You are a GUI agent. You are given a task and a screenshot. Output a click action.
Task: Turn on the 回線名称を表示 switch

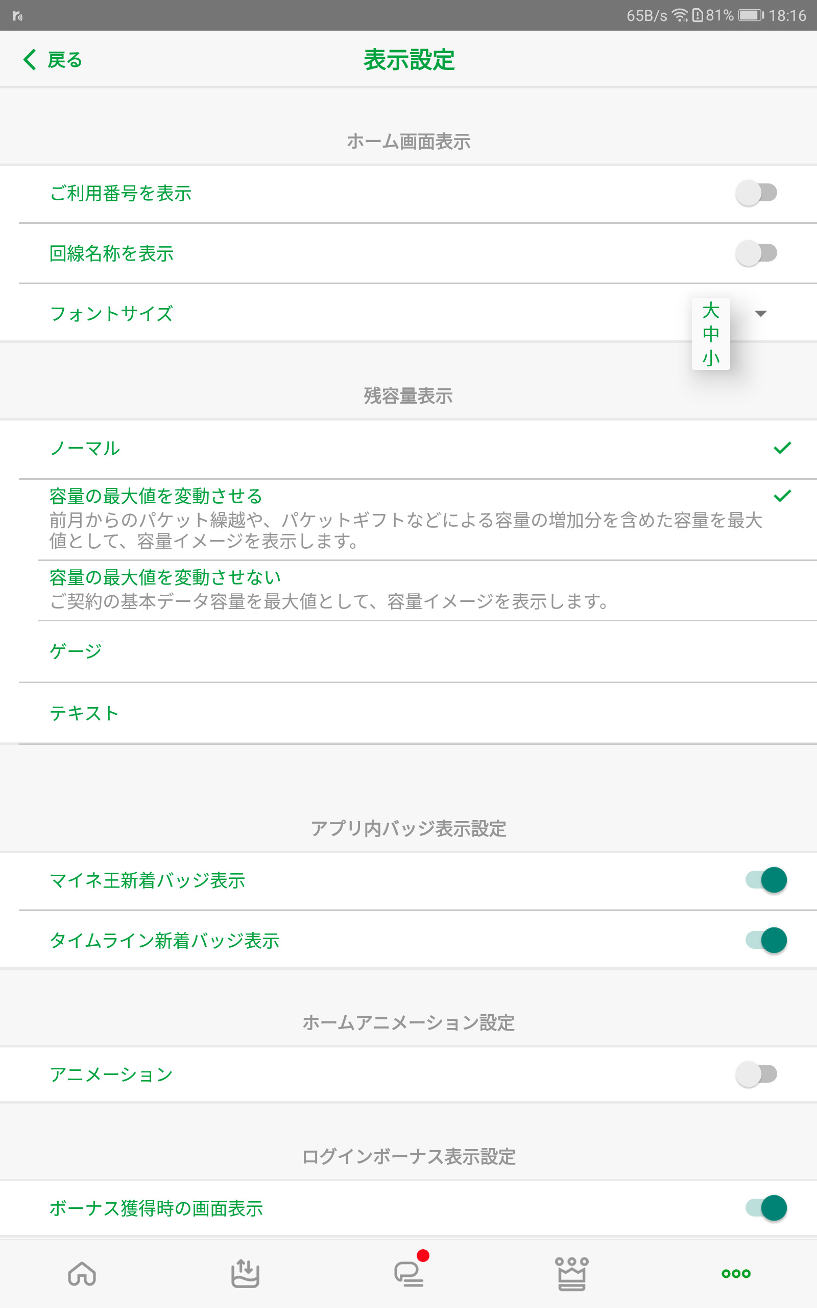(756, 253)
